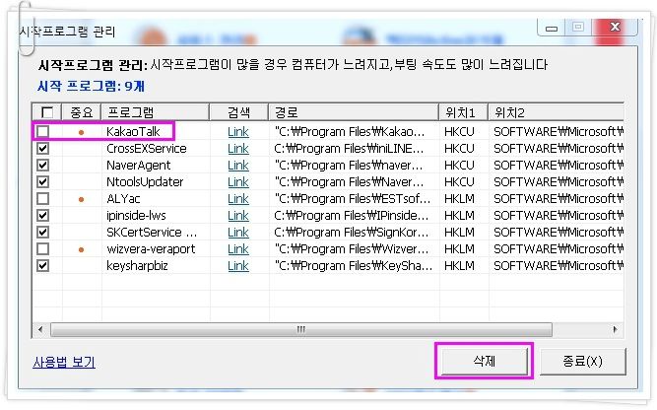This screenshot has height=410, width=657.
Task: Sort by the 위치1 column header
Action: click(x=463, y=112)
